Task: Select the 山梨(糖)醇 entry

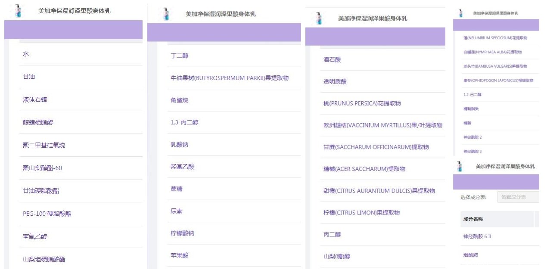Action: click(337, 256)
